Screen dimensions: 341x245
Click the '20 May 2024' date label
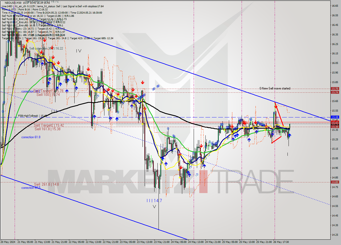point(8,242)
